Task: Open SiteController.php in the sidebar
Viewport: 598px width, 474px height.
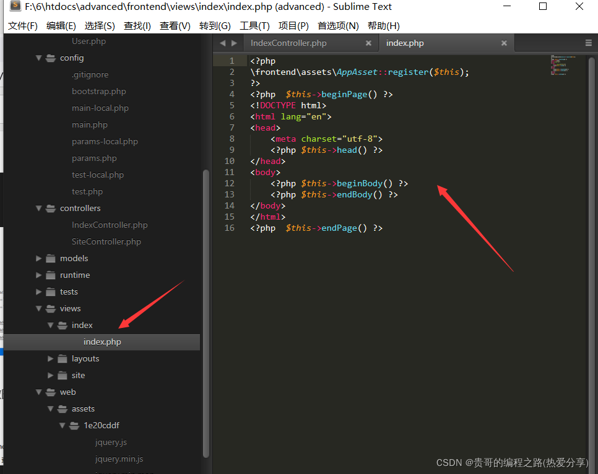Action: pos(106,242)
